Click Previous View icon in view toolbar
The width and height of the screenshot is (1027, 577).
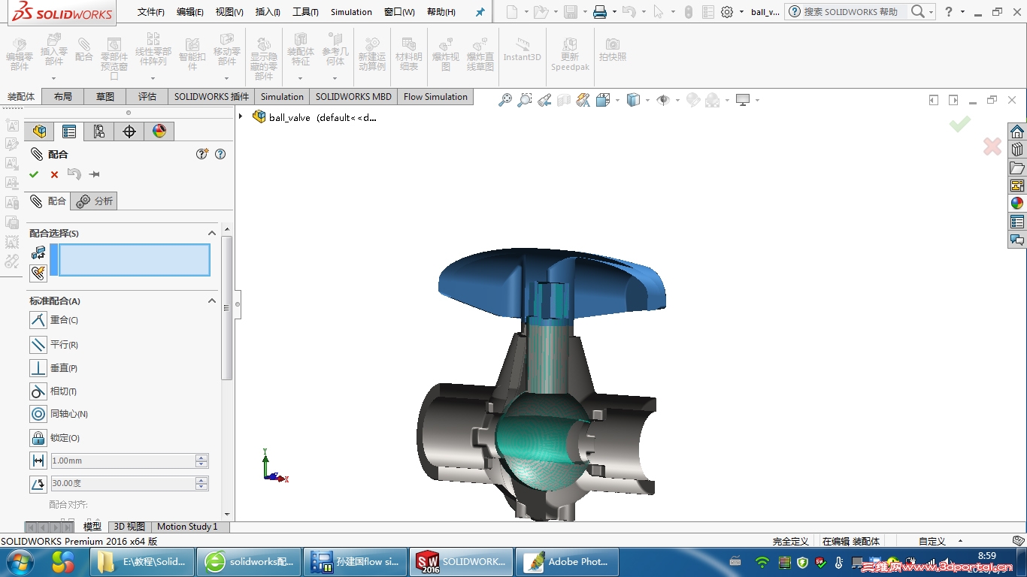click(x=544, y=100)
